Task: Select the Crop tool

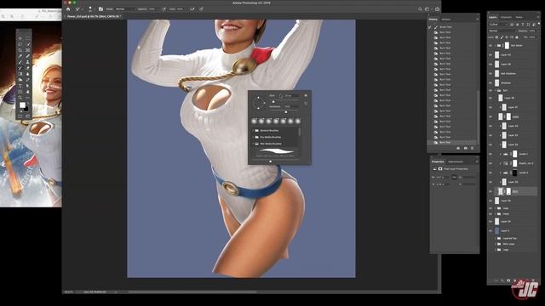Action: click(x=20, y=50)
